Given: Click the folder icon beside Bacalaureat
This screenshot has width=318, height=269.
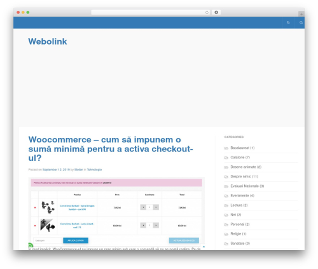Looking at the screenshot, I should [226, 148].
